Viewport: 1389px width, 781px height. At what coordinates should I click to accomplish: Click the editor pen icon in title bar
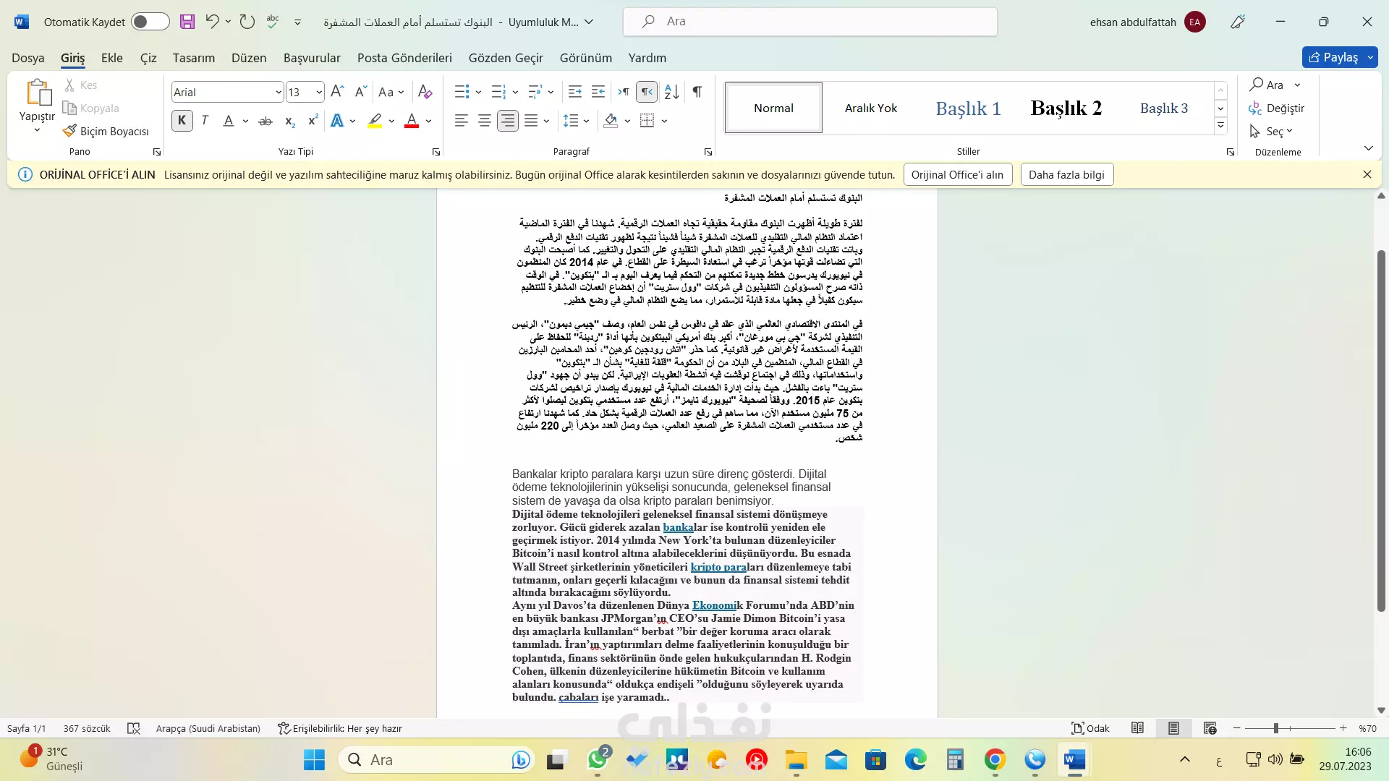[1238, 22]
